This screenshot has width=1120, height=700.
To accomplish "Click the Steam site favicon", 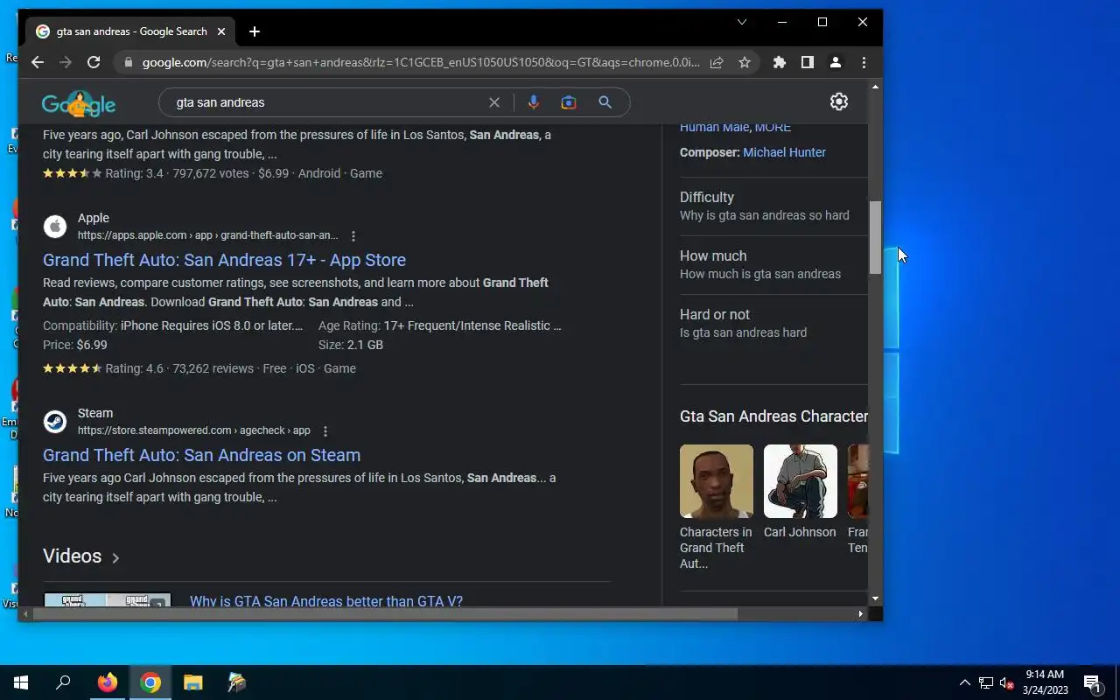I will click(55, 422).
